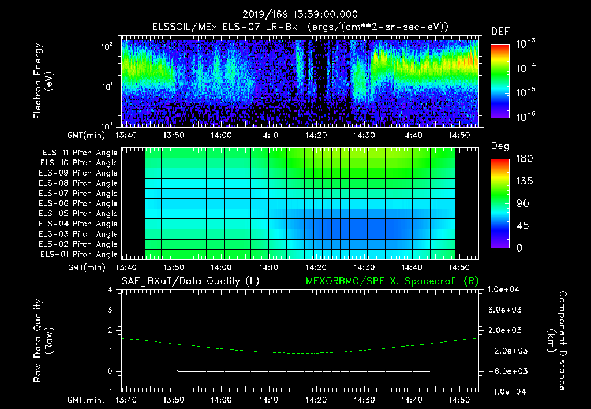Select the ELS-11 Pitch Angle row label
This screenshot has width=591, height=409.
coord(80,153)
